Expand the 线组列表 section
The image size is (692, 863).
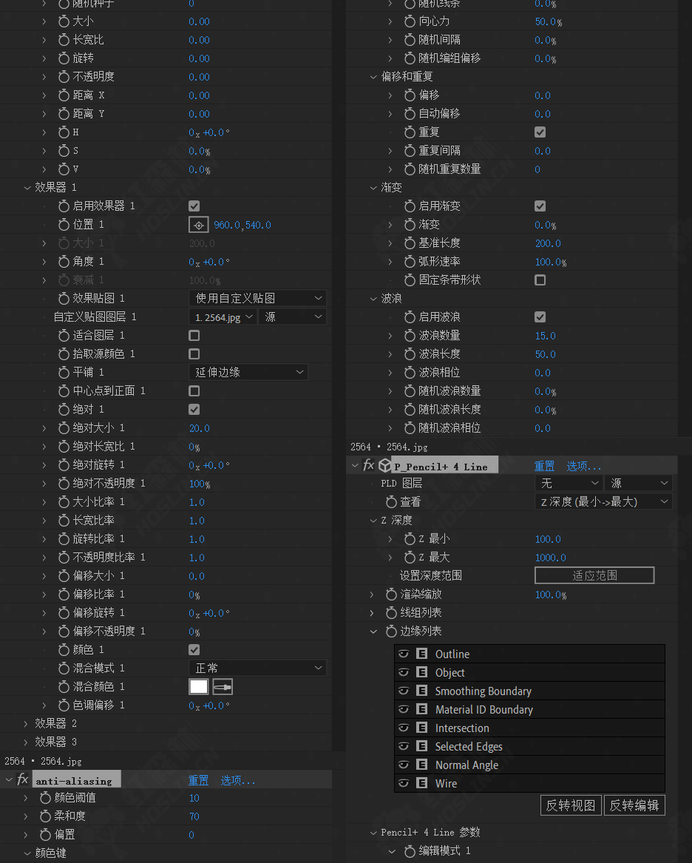(372, 613)
